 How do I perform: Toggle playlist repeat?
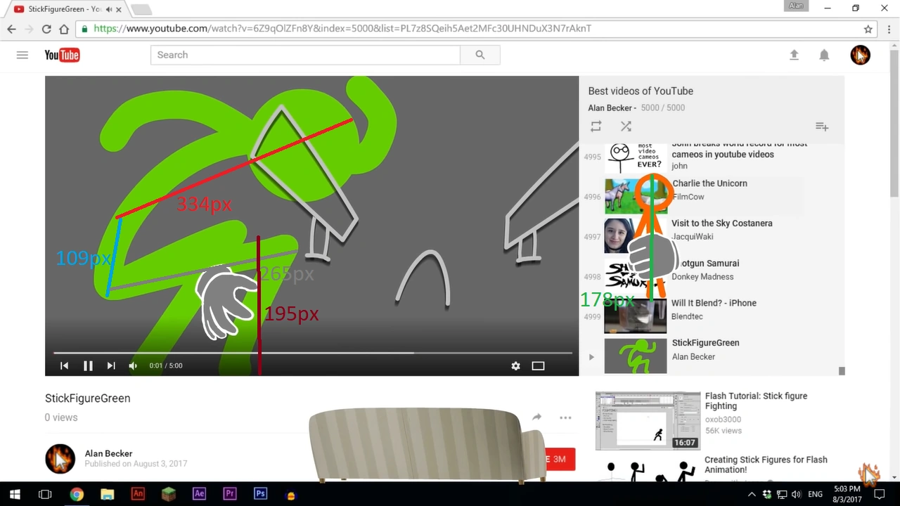pos(596,126)
